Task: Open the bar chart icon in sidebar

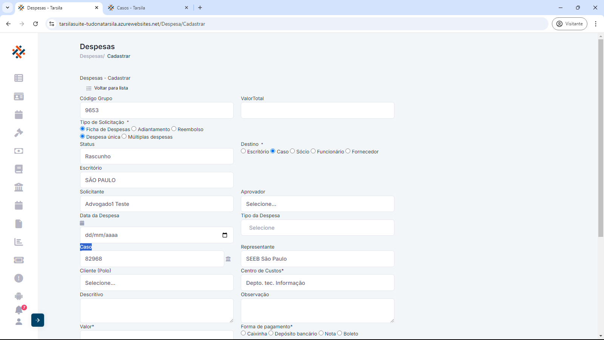Action: tap(18, 242)
